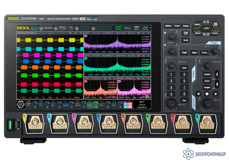229x163 pixels.
Task: Select the M2 trace marker in Math2
Action: point(86,58)
